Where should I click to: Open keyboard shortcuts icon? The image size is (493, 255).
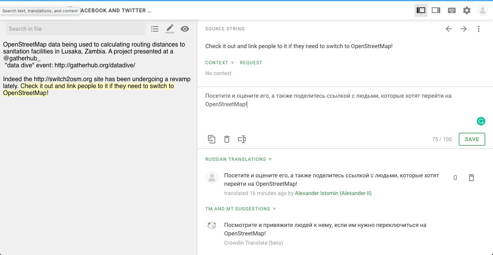pos(452,10)
